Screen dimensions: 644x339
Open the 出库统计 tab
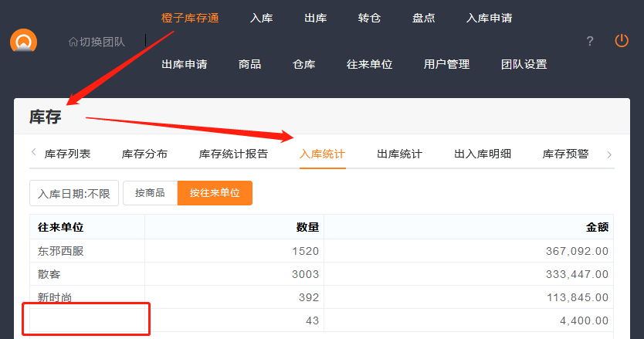pos(399,154)
